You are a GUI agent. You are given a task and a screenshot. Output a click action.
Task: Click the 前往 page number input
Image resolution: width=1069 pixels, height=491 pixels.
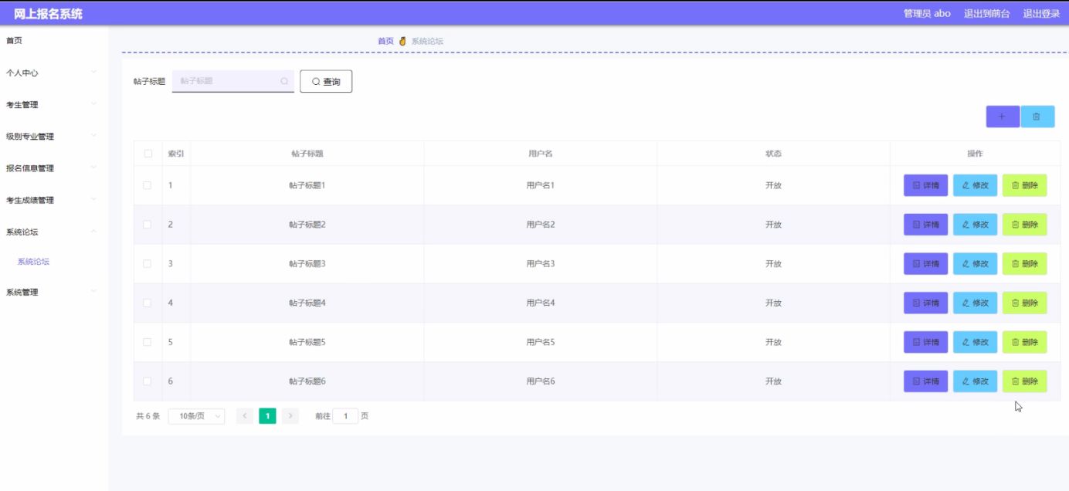[x=345, y=416]
